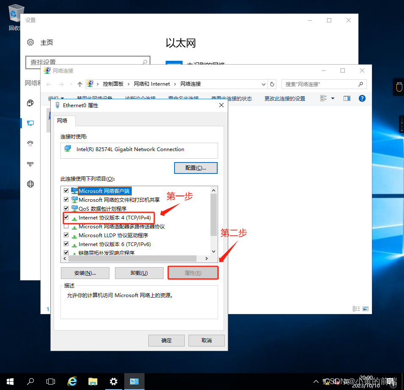Open File Explorer from taskbar

[x=93, y=382]
